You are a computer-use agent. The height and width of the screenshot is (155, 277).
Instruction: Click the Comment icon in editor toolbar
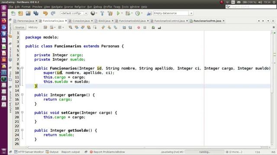coord(153,28)
